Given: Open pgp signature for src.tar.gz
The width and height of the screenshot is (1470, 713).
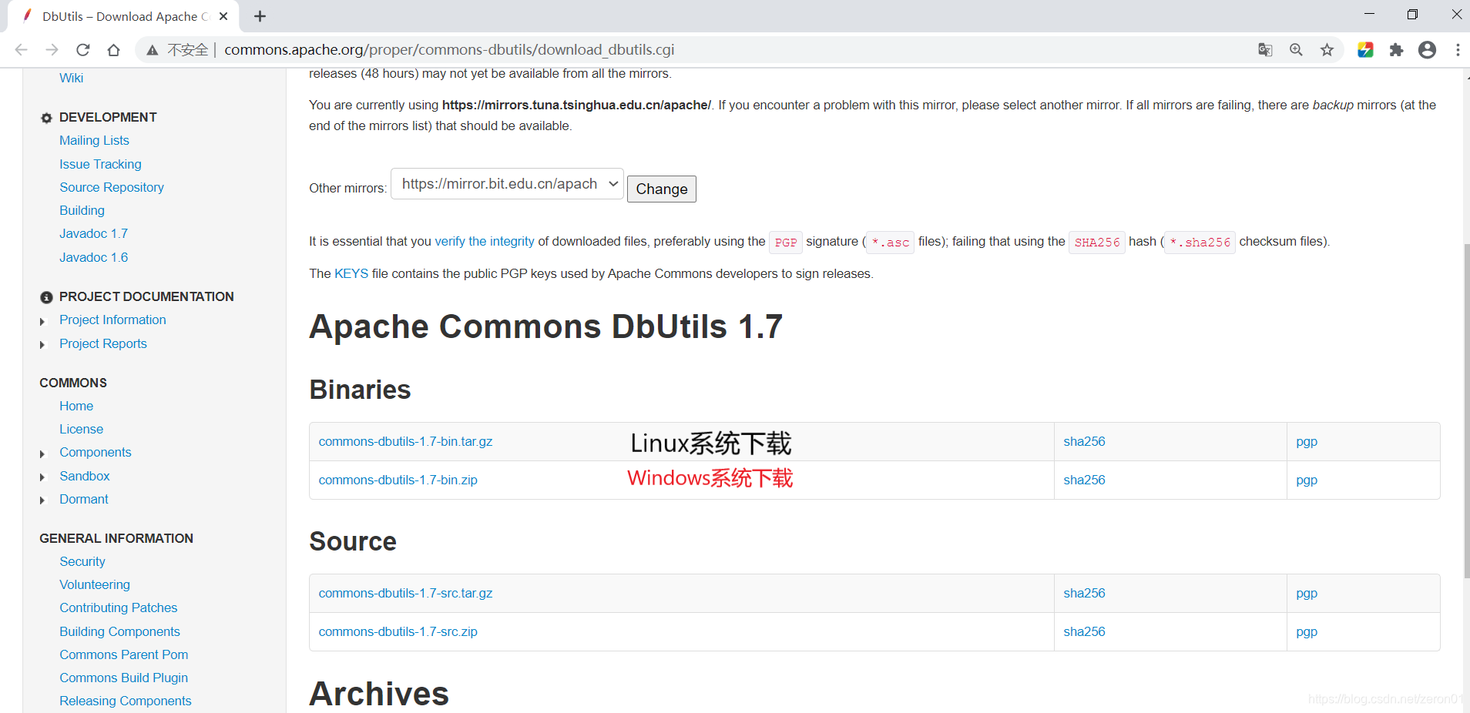Looking at the screenshot, I should (1307, 593).
